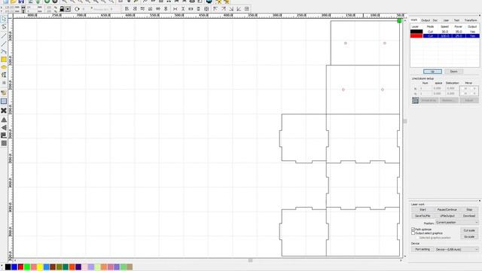Click the green origin marker on canvas

[399, 20]
